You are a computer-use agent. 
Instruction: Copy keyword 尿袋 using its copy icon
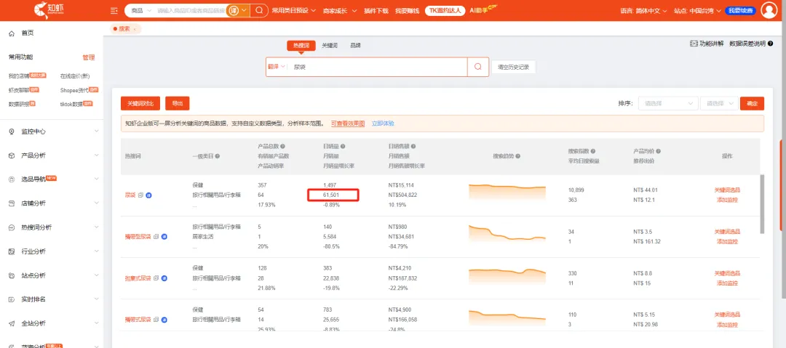coord(141,195)
